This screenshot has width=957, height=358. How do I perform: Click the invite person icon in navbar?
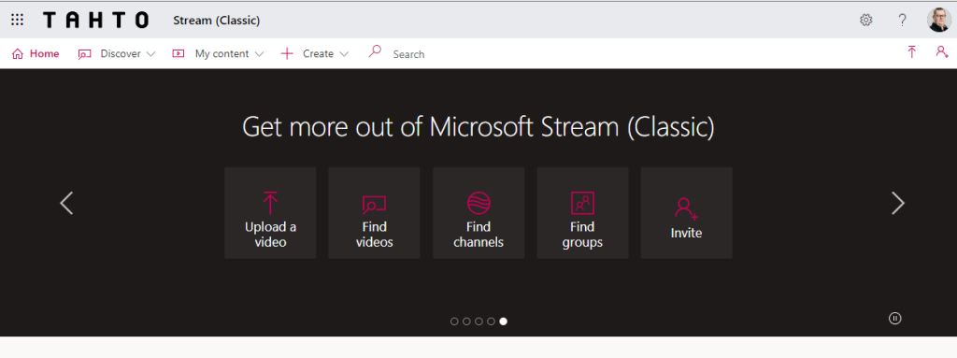942,52
